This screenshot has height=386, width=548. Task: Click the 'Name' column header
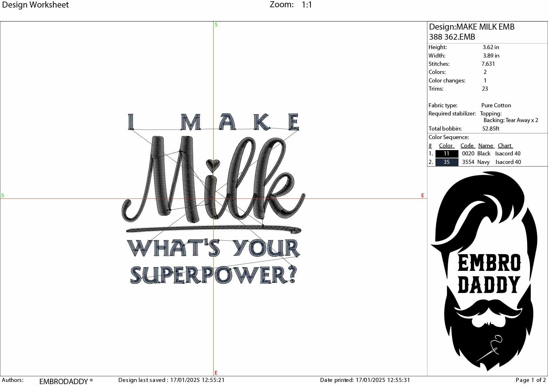tap(486, 146)
